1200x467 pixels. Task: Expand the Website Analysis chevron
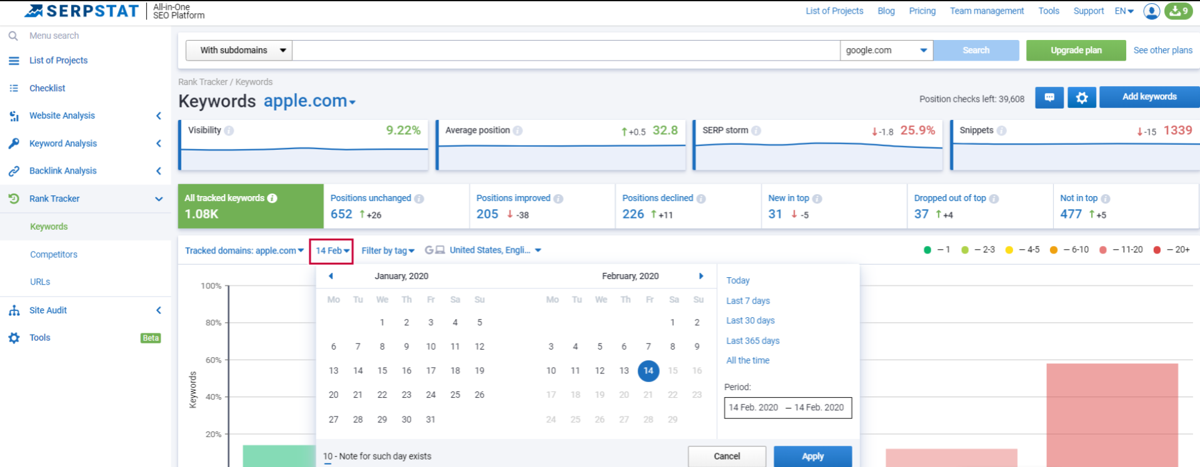[x=159, y=116]
